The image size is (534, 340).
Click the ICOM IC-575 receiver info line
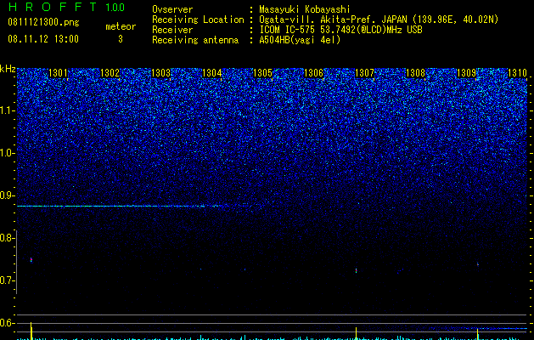click(x=340, y=30)
